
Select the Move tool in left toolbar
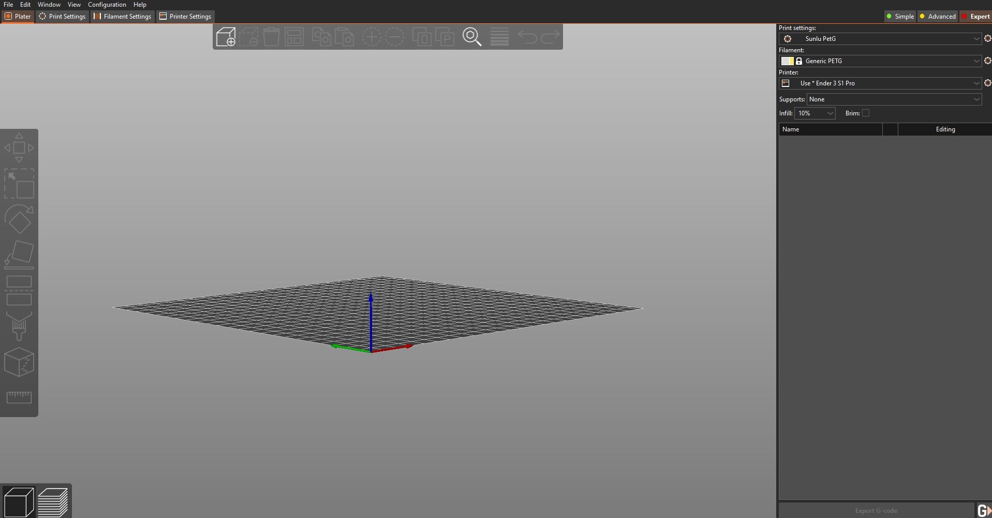click(19, 148)
